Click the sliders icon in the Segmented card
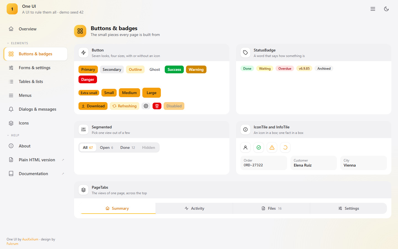The height and width of the screenshot is (249, 398). 83,129
